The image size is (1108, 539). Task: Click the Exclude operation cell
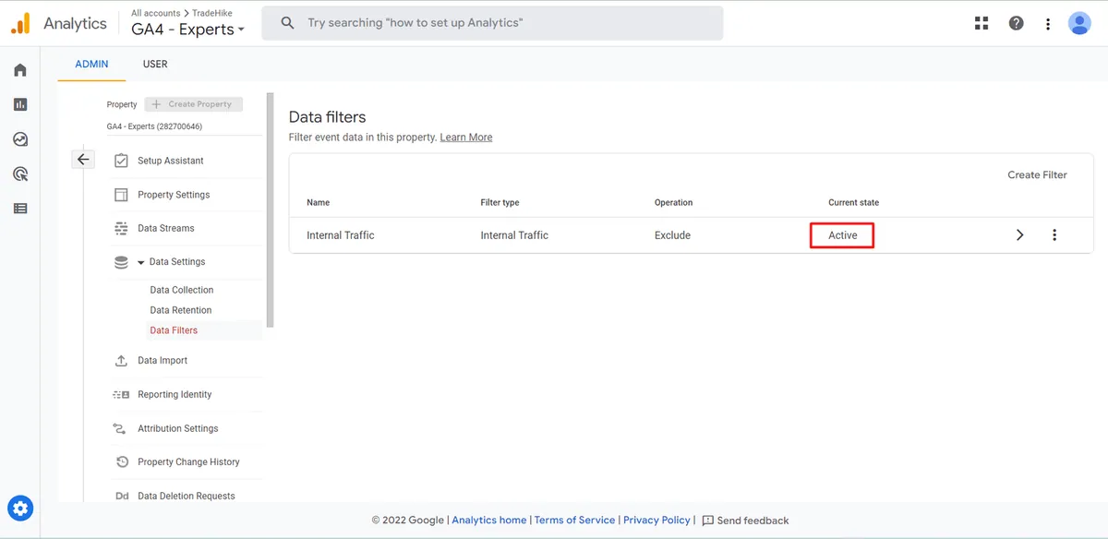(x=672, y=235)
